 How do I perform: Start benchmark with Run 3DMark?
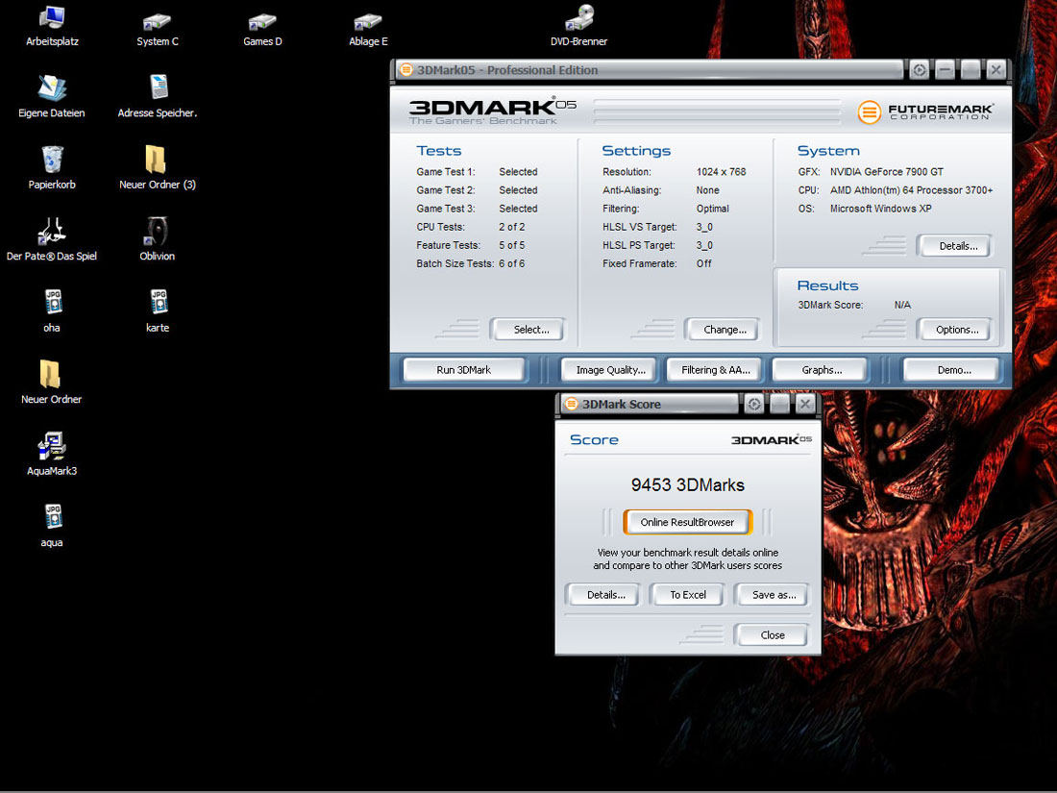click(x=464, y=370)
